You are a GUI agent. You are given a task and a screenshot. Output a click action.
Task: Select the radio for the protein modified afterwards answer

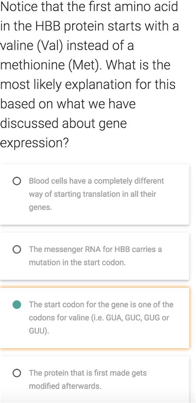[17, 373]
